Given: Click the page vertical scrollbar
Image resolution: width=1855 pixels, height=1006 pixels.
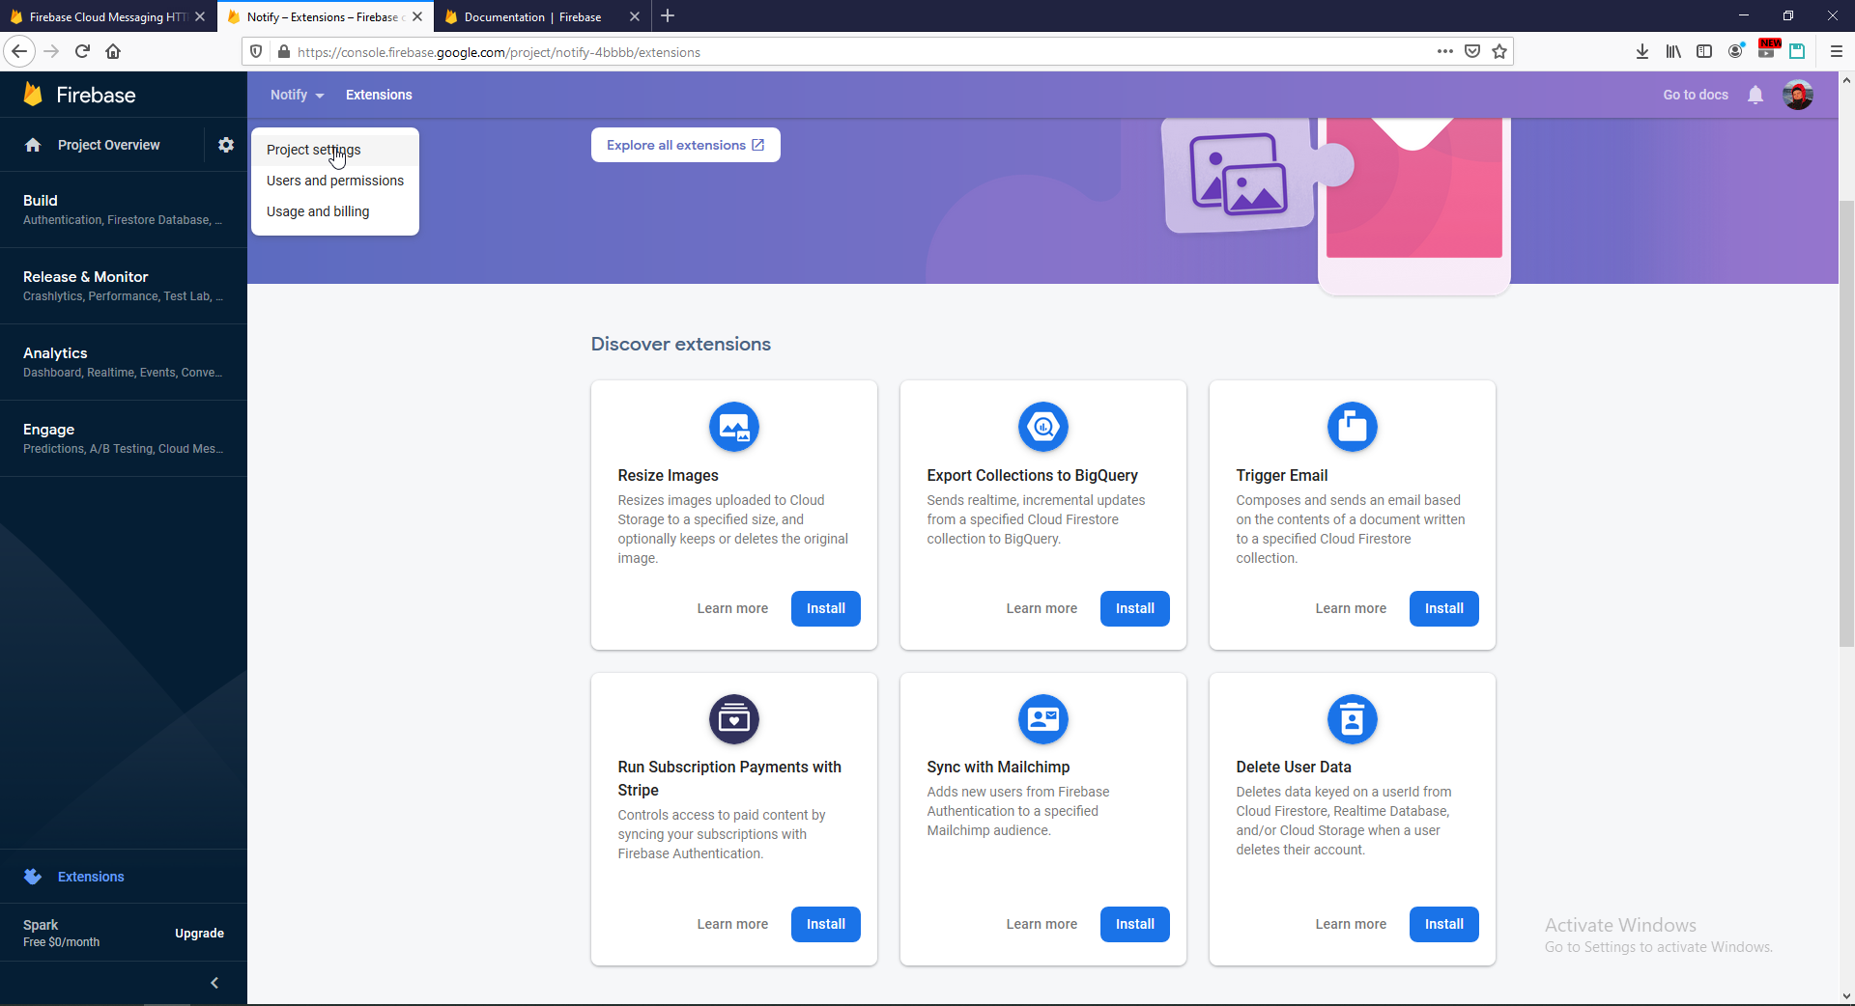Looking at the screenshot, I should click(x=1846, y=425).
